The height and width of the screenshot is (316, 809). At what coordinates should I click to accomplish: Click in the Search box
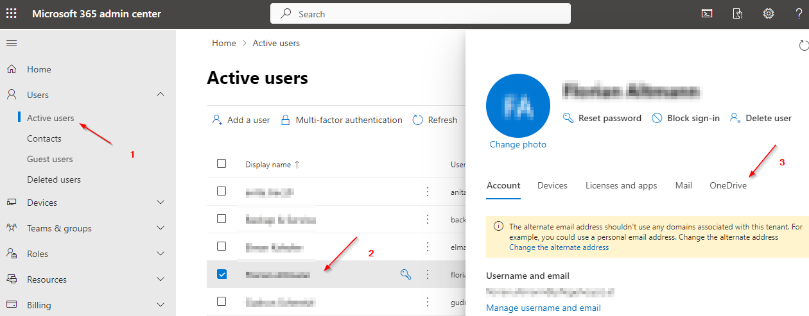pyautogui.click(x=421, y=13)
